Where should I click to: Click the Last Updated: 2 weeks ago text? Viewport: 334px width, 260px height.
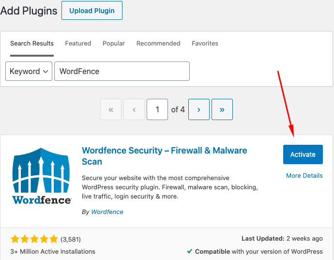[282, 239]
